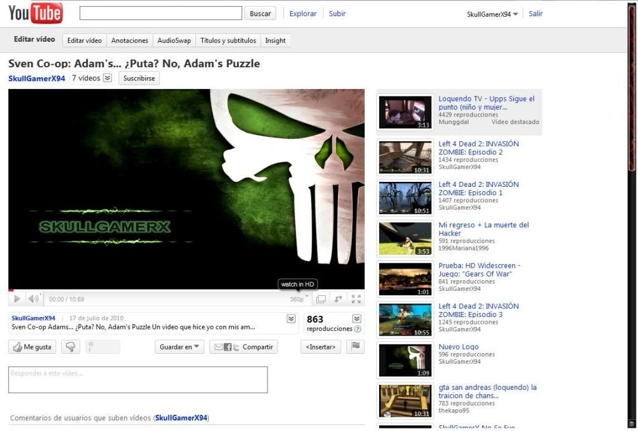Click the Suscribirse button
This screenshot has width=638, height=431.
[138, 78]
